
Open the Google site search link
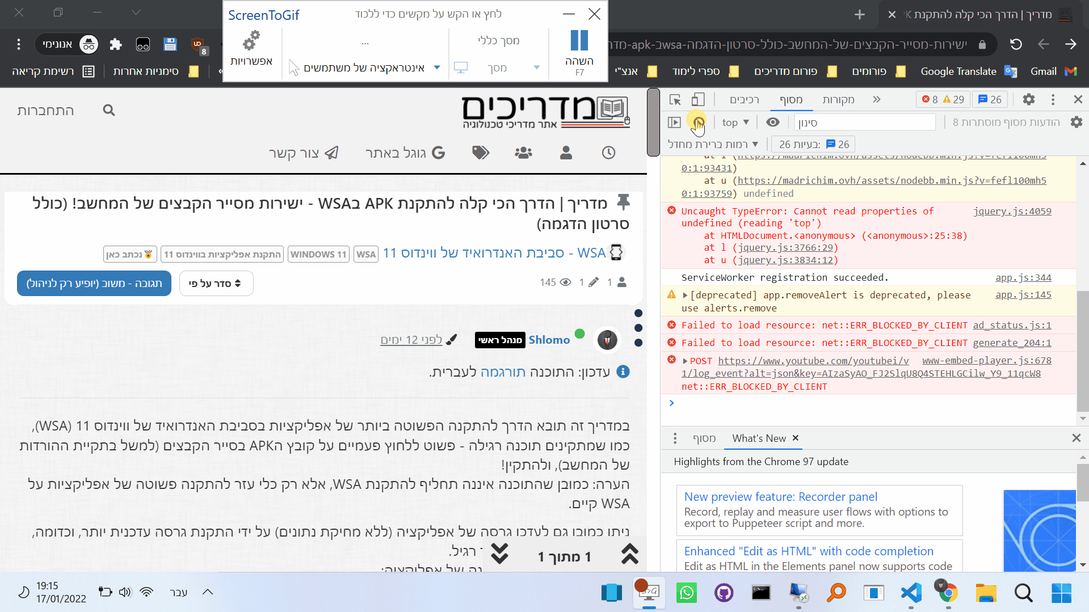point(405,152)
